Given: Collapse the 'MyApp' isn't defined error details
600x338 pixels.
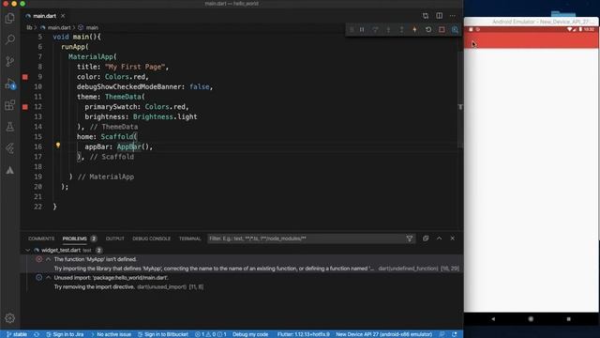Looking at the screenshot, I should point(48,259).
